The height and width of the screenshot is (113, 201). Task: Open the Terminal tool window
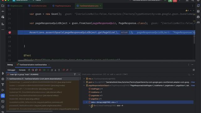pos(3,101)
